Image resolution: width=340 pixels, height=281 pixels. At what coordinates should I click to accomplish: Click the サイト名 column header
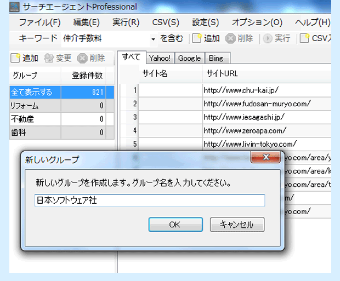(171, 73)
